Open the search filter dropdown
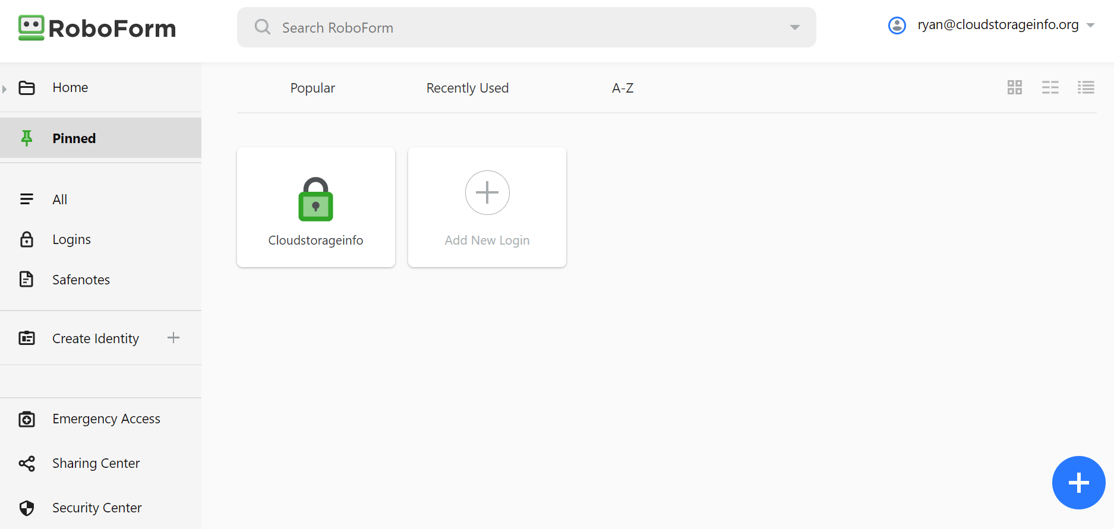Image resolution: width=1114 pixels, height=529 pixels. 794,27
